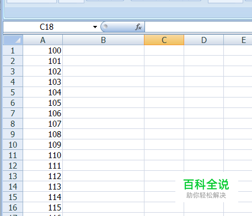
Task: Click empty cell B8
Action: (103, 123)
